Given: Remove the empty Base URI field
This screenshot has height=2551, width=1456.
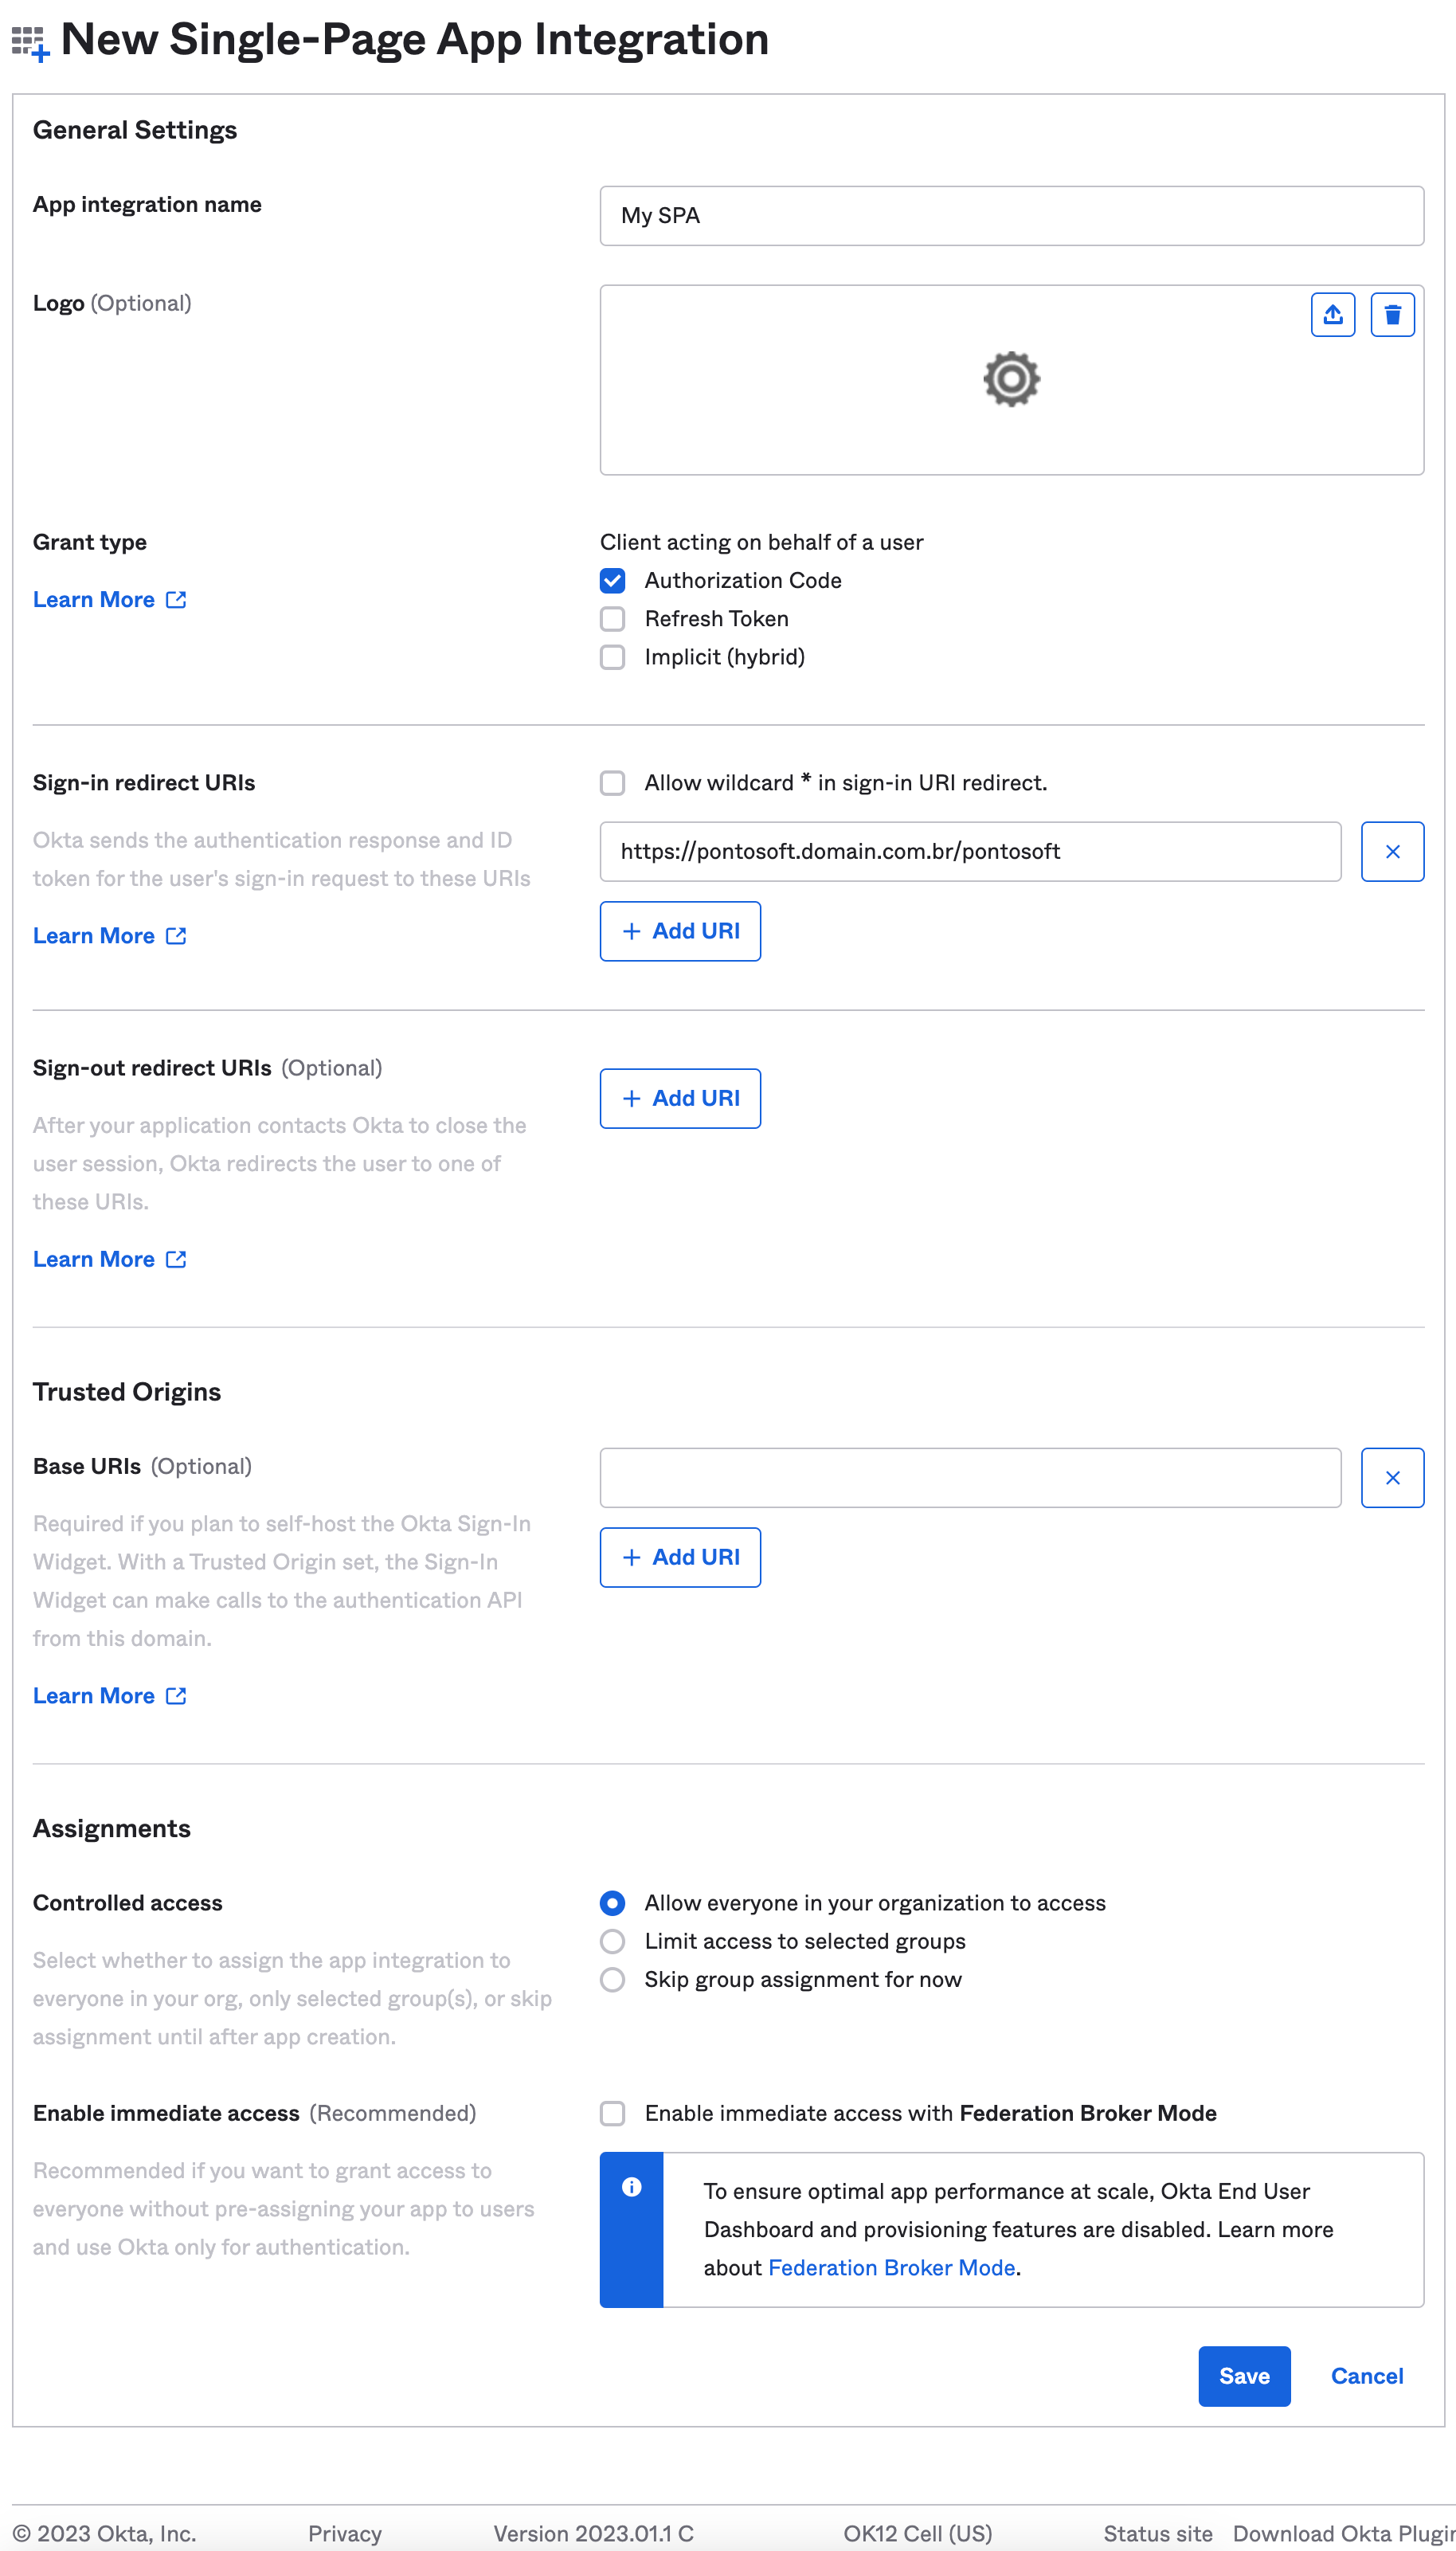Looking at the screenshot, I should pyautogui.click(x=1392, y=1477).
